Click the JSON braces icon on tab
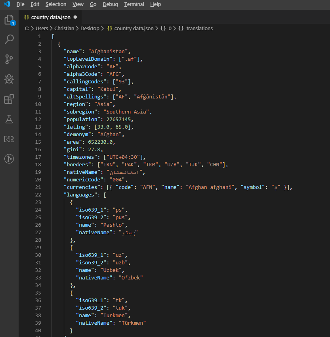The width and height of the screenshot is (330, 337). [x=27, y=17]
